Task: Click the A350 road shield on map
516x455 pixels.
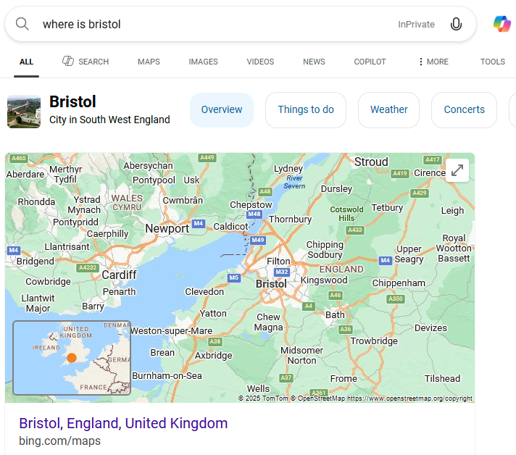Action: pyautogui.click(x=396, y=299)
